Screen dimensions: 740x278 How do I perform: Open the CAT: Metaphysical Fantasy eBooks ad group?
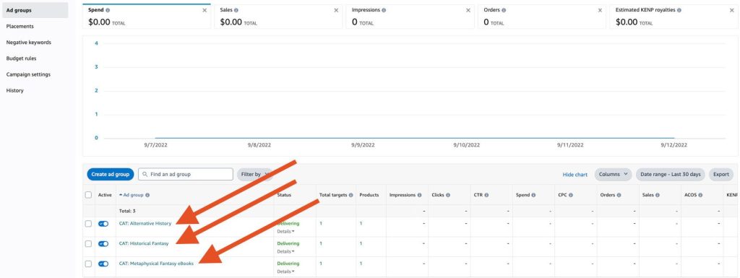pyautogui.click(x=156, y=264)
